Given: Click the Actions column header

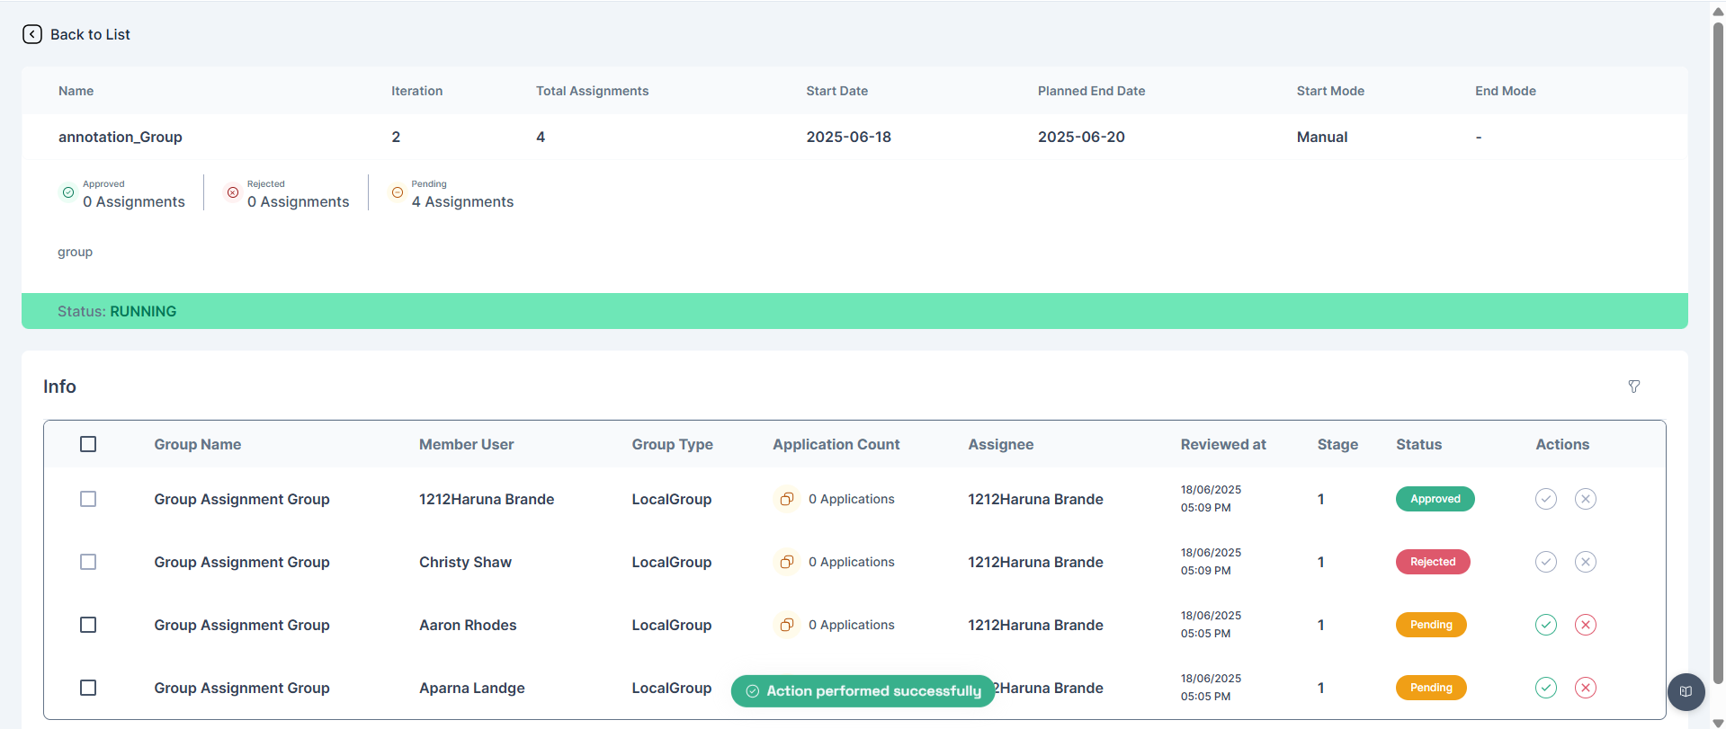Looking at the screenshot, I should pyautogui.click(x=1562, y=444).
